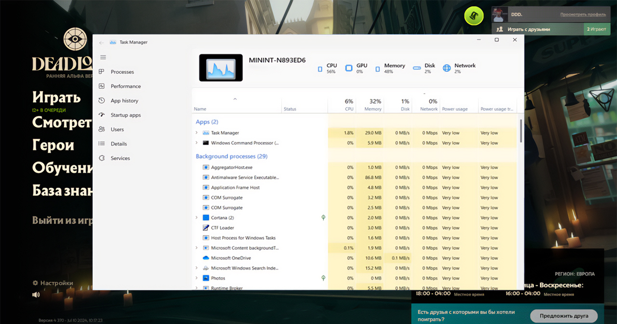The image size is (617, 324).
Task: Select the Windows Command Processor process icon
Action: pyautogui.click(x=206, y=143)
